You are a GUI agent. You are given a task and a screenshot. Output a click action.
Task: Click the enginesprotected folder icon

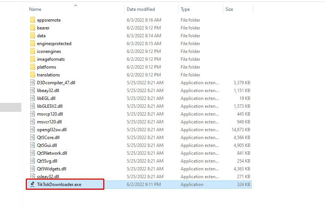(x=33, y=44)
